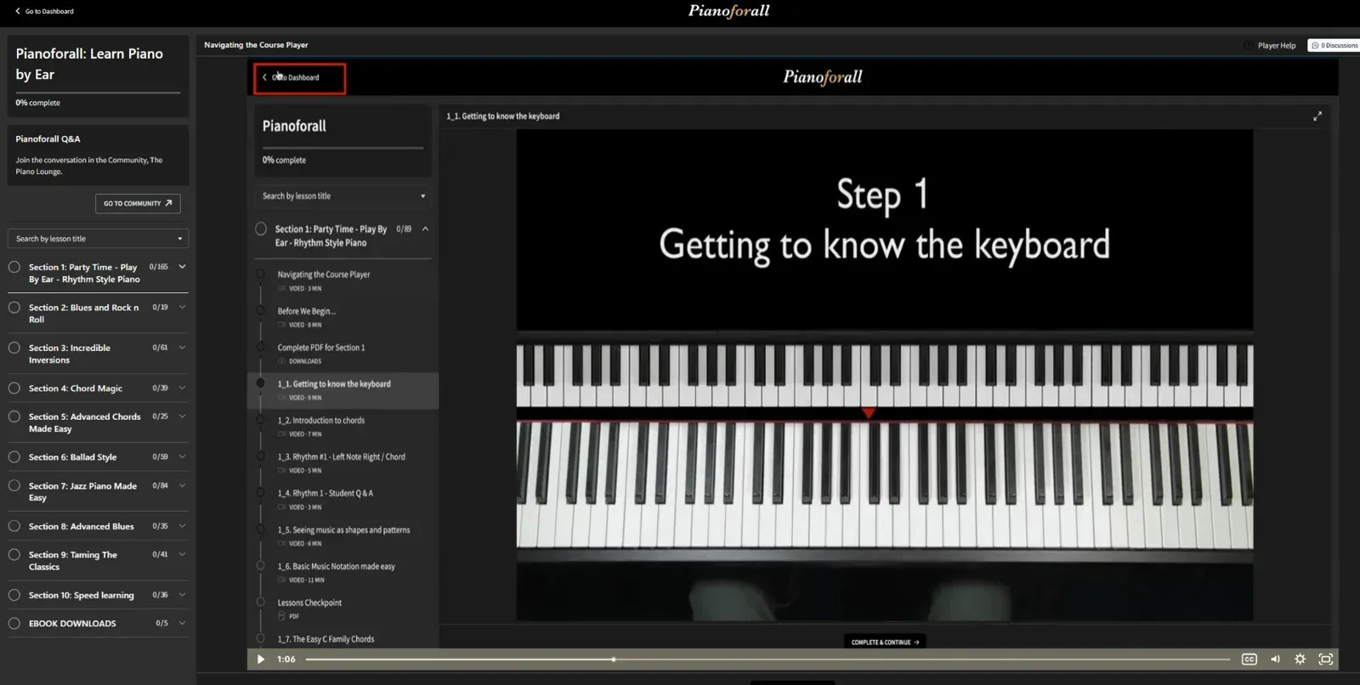Screen dimensions: 1360x685
Task: Click the Player Help text link
Action: (x=1277, y=46)
